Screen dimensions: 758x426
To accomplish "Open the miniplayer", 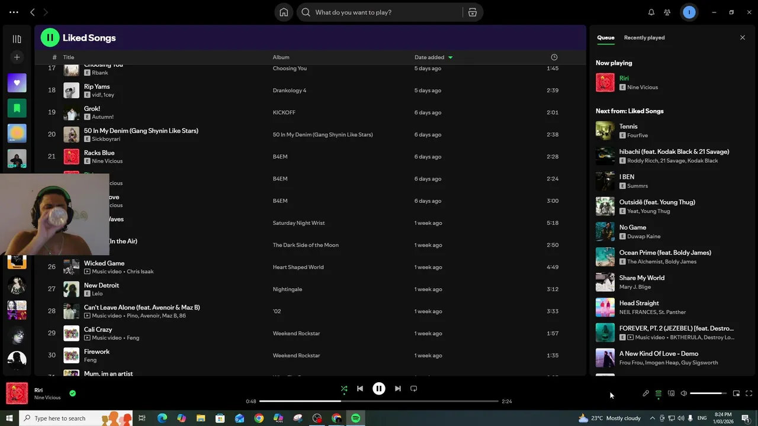I will (736, 393).
